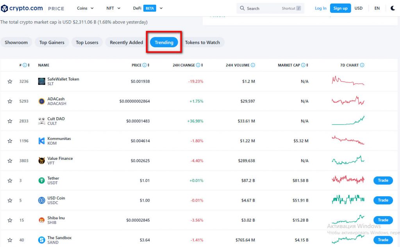Click Trade button for Shiba Inu
400x247 pixels.
coord(383,220)
